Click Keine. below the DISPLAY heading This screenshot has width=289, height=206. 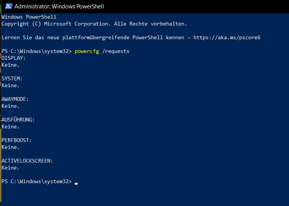coord(11,65)
